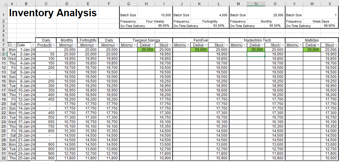Viewport: 339px width, 162px height.
Task: Select the 1-Jan-24 date cell
Action: [x=26, y=49]
